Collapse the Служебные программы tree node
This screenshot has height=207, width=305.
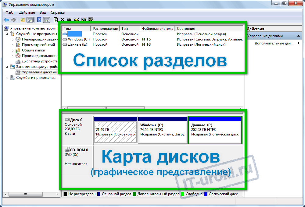point(7,34)
